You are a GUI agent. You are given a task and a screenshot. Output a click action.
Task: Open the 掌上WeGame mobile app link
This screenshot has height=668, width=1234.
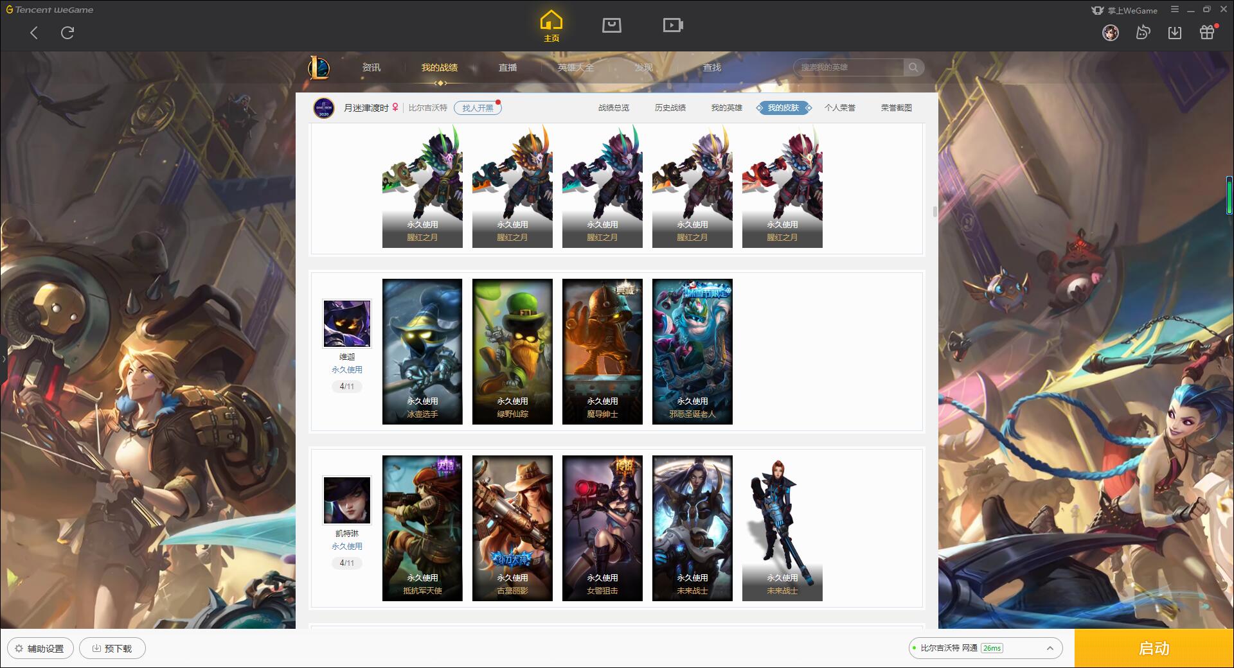coord(1124,10)
